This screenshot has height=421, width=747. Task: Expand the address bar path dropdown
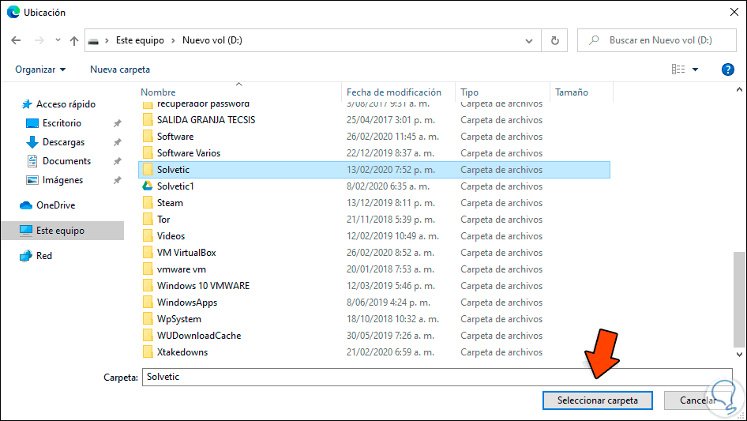coord(529,40)
